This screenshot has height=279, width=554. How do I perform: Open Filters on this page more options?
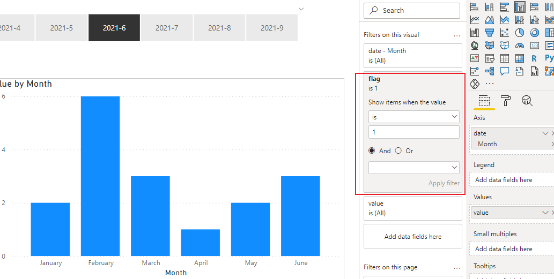457,268
